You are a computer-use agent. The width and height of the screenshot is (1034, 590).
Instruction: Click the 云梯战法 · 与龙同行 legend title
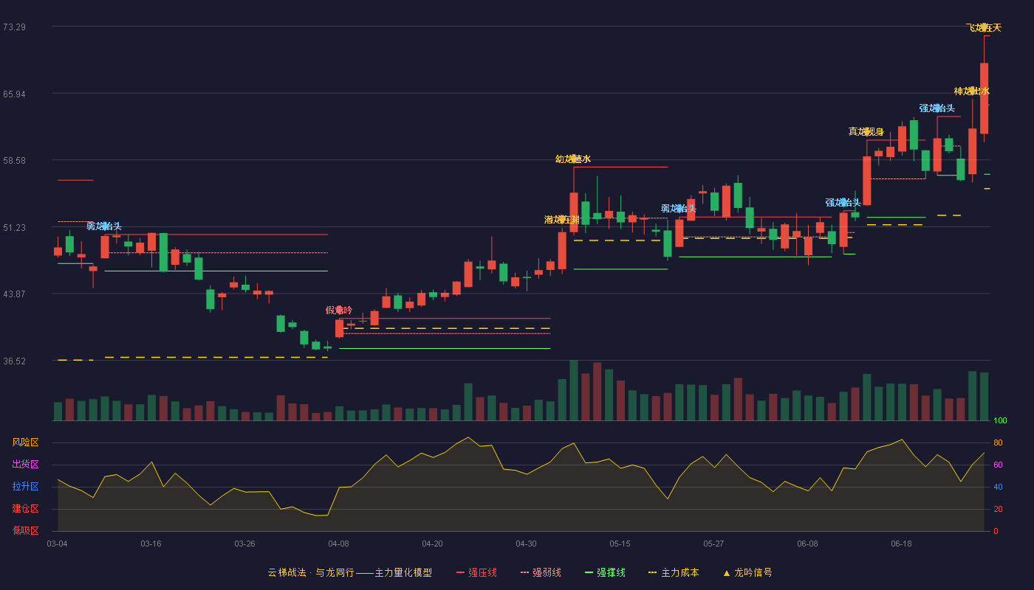click(349, 572)
